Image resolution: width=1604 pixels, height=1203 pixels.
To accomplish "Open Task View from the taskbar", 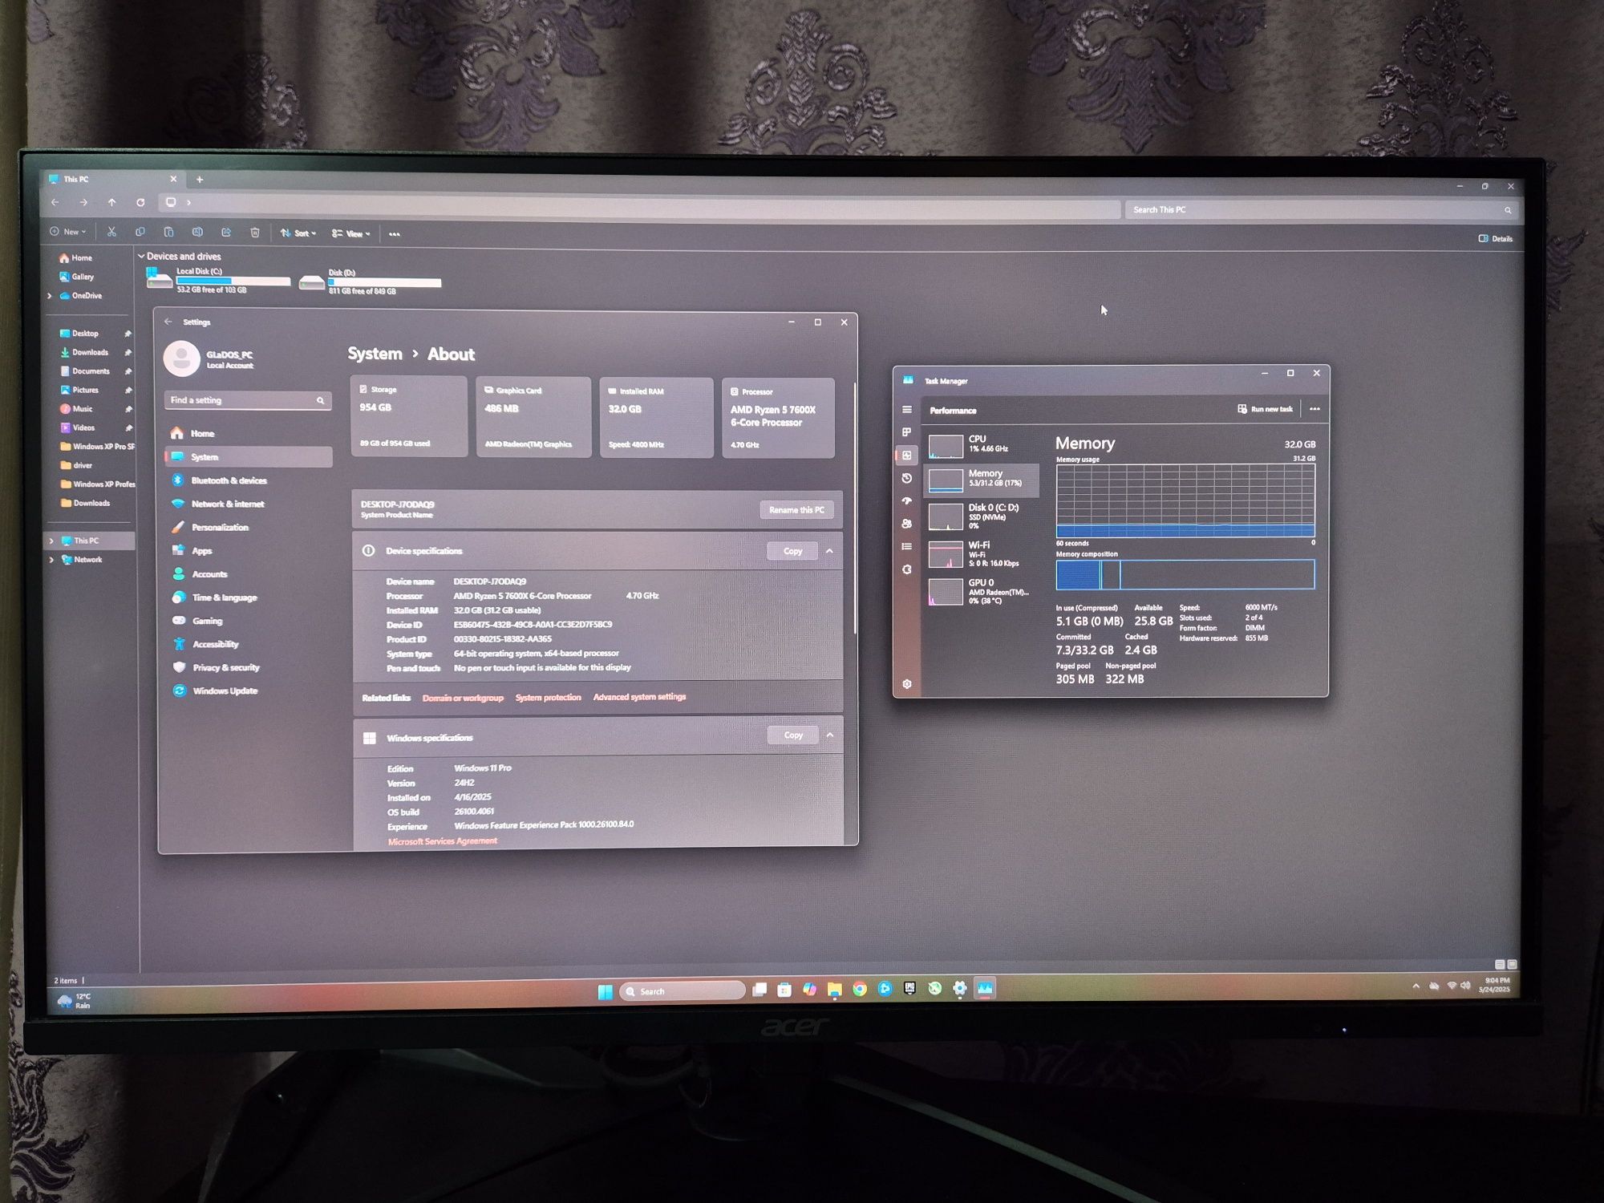I will (x=759, y=990).
